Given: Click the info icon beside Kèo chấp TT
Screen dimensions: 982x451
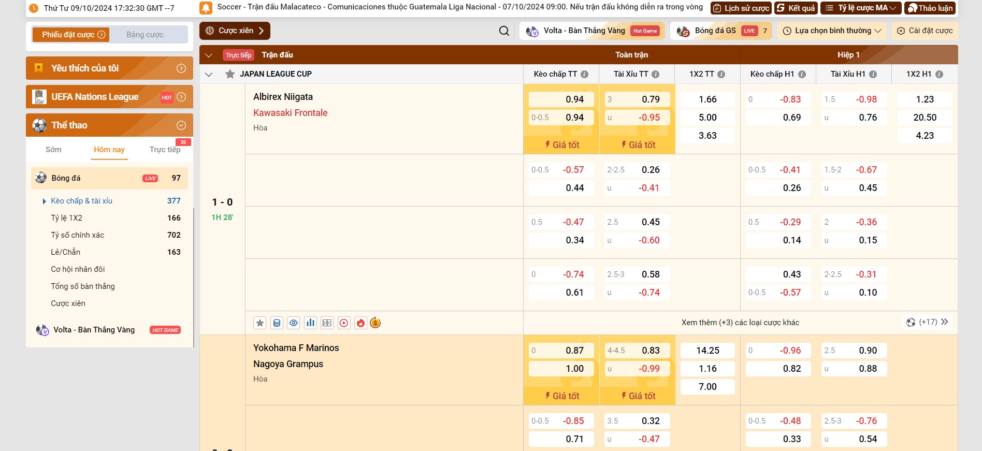Looking at the screenshot, I should point(585,74).
